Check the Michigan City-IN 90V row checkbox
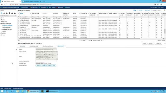Viewport: 166px width, 93px height. click(x=19, y=29)
